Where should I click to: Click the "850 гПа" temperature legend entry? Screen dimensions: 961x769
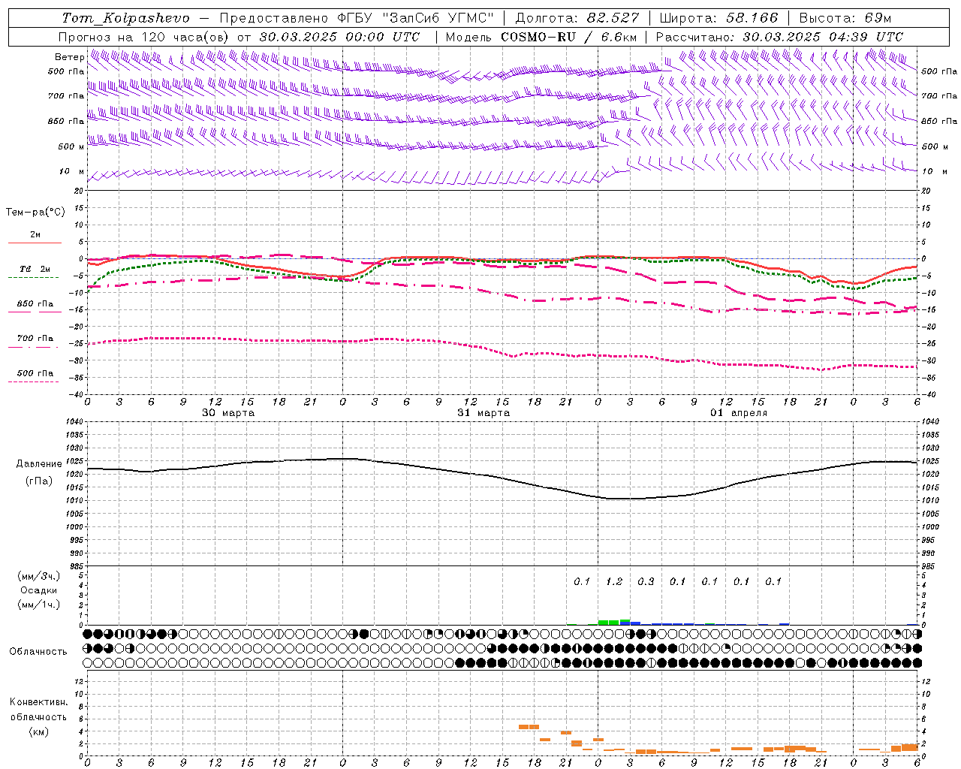(35, 304)
